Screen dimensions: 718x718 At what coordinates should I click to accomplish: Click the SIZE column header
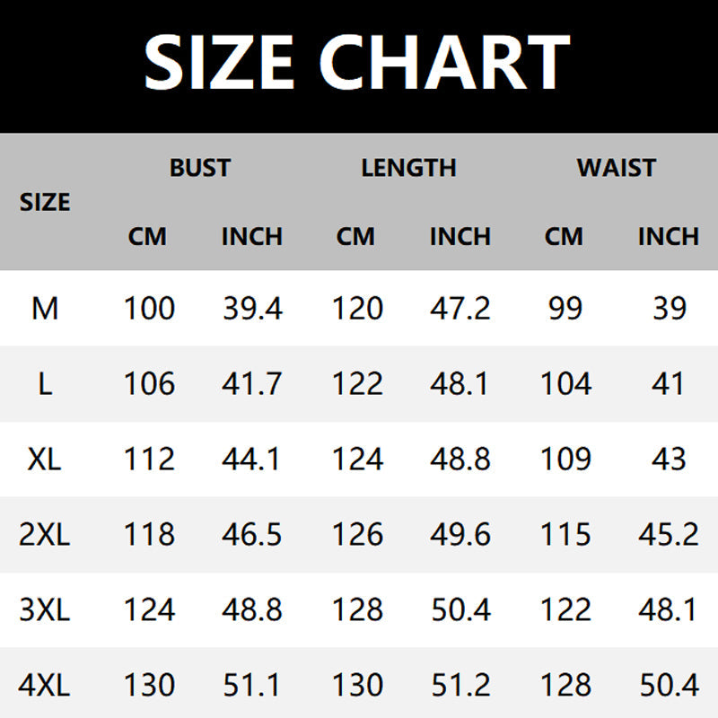45,202
